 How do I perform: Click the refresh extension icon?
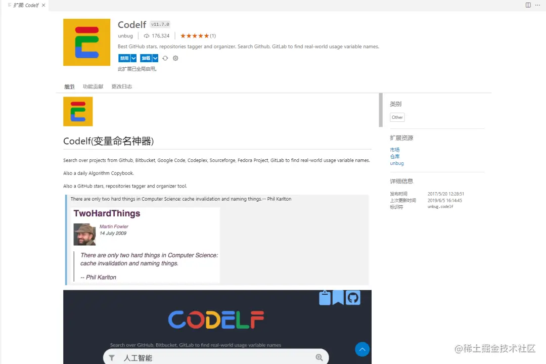click(165, 58)
